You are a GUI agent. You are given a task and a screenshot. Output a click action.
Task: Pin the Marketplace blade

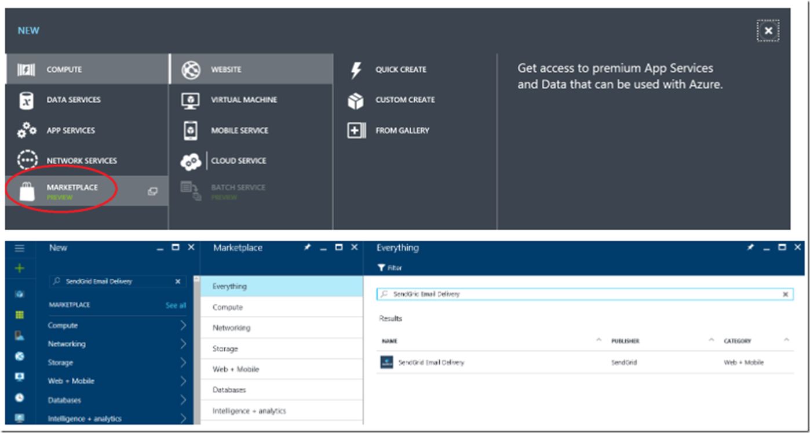click(x=308, y=248)
